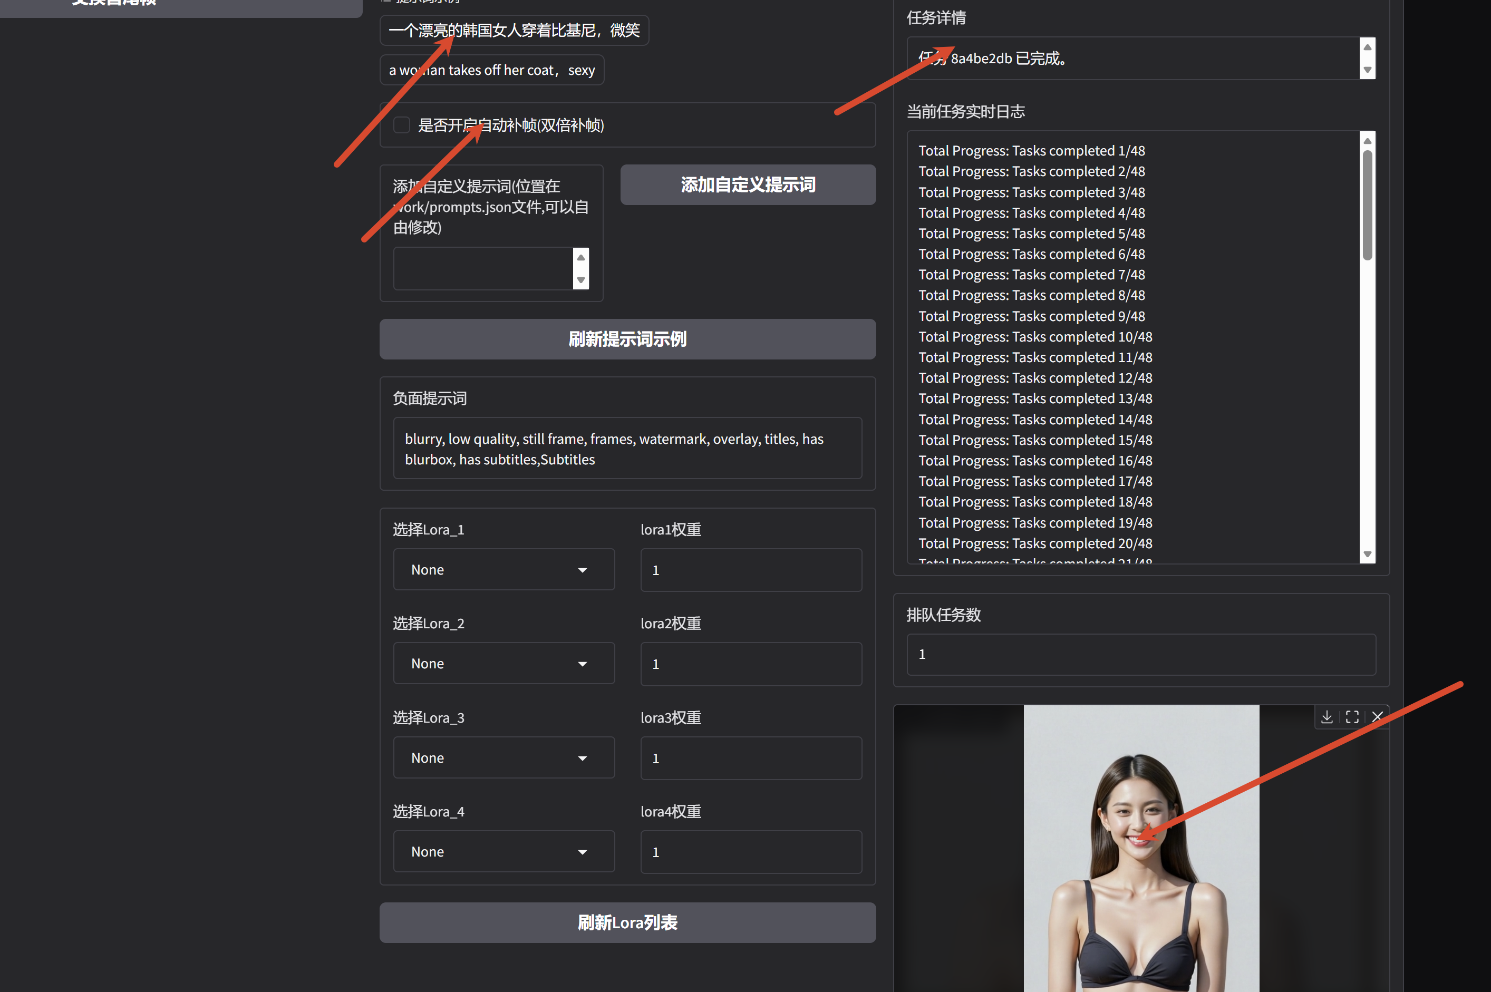Click the X icon to clear the preview image
The image size is (1491, 992).
click(x=1377, y=717)
